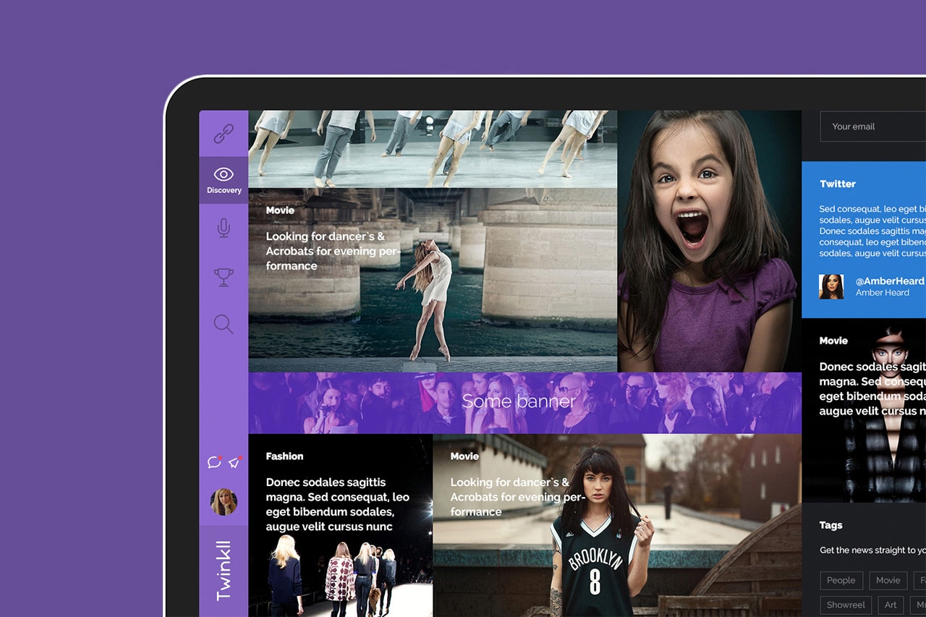Viewport: 926px width, 617px height.
Task: Open the link icon in sidebar
Action: [x=224, y=134]
